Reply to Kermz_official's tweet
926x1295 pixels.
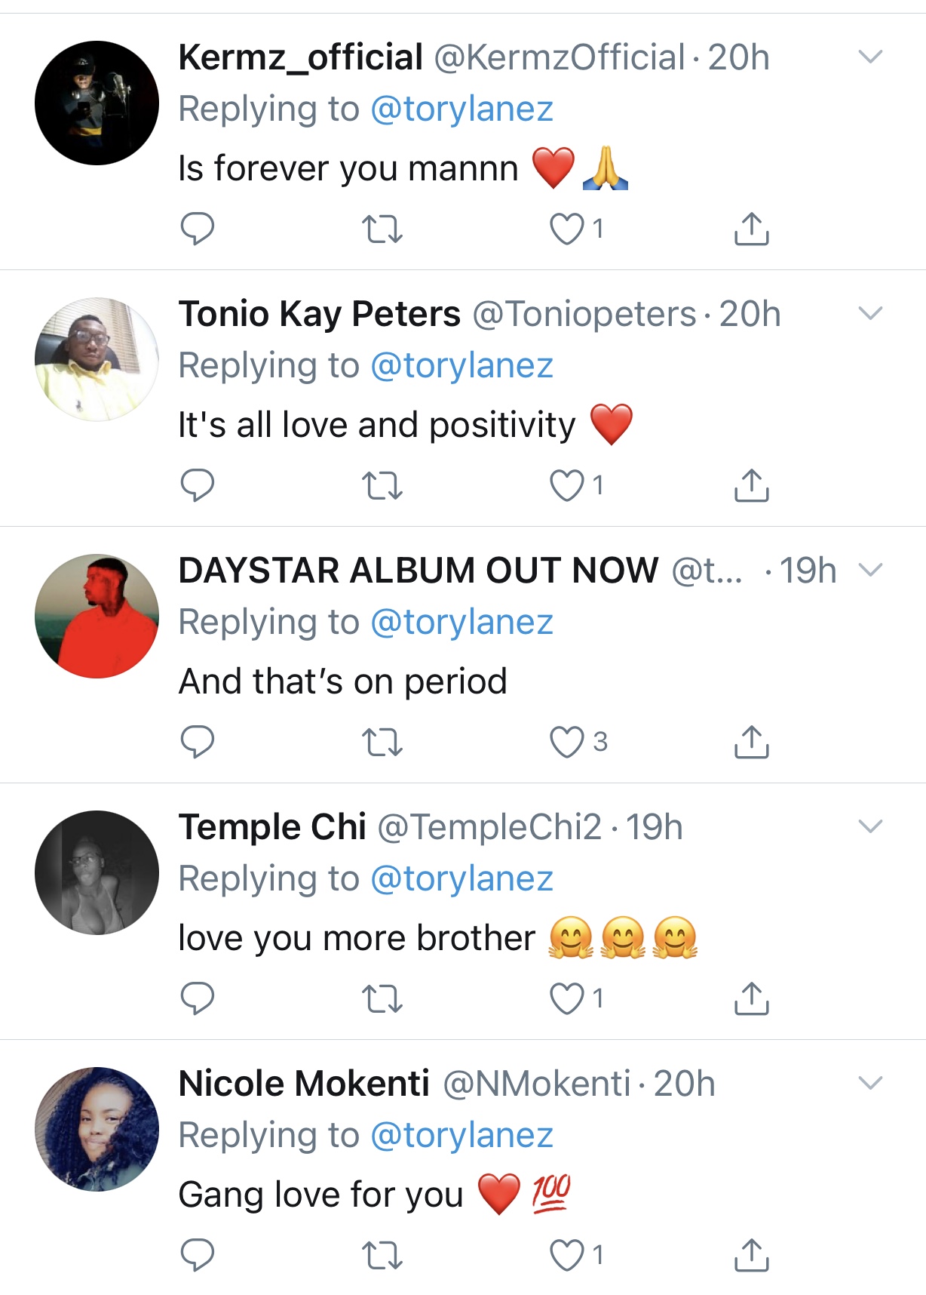coord(198,230)
